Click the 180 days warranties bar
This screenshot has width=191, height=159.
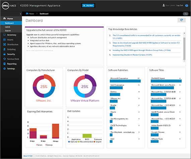click(56, 131)
